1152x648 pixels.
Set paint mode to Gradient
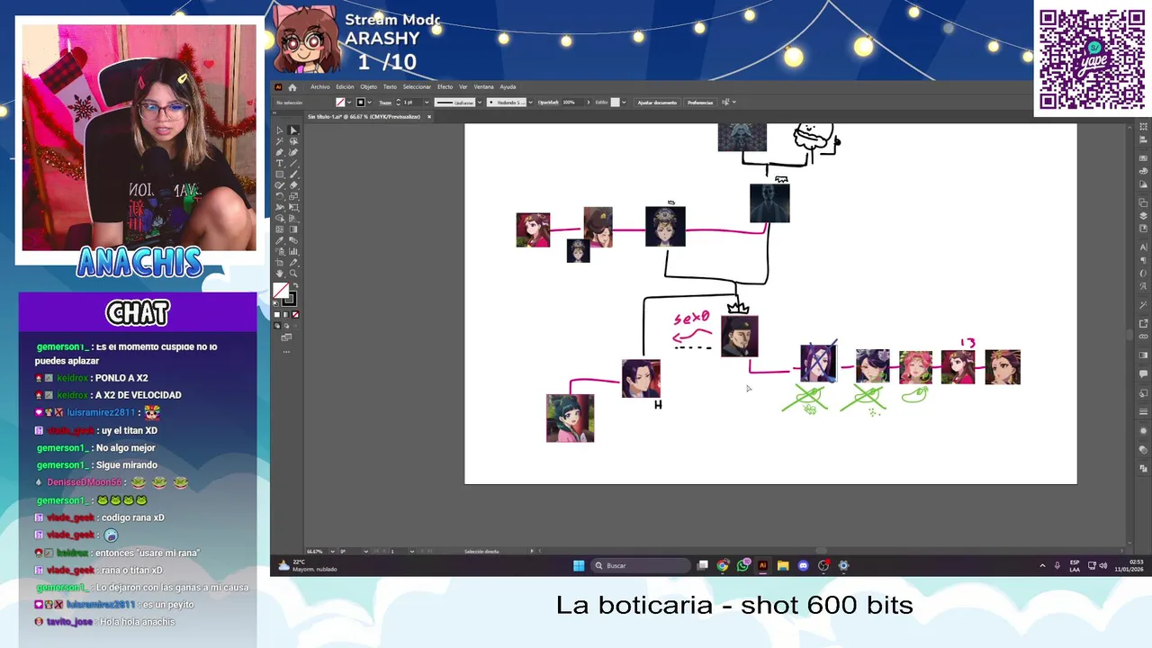pyautogui.click(x=286, y=314)
